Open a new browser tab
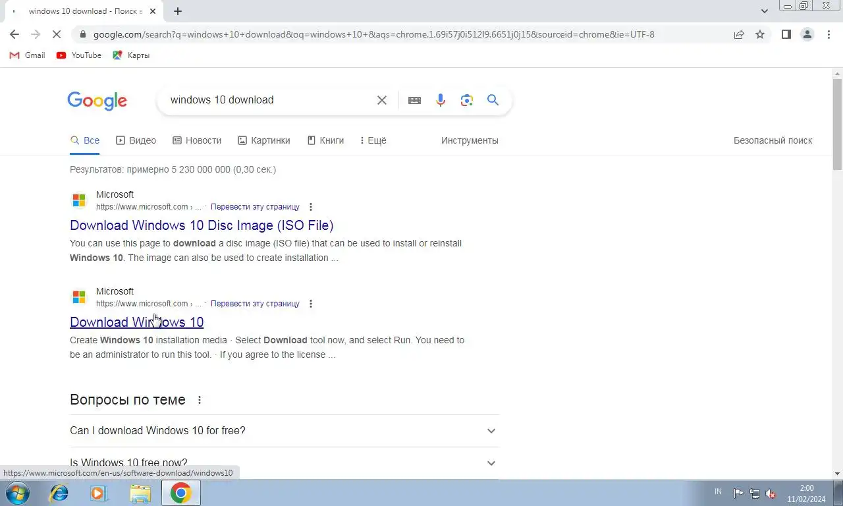This screenshot has width=843, height=506. click(x=178, y=11)
